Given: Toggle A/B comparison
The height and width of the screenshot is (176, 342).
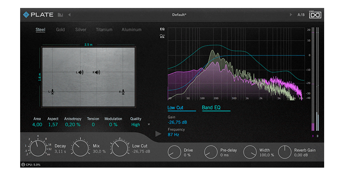Looking at the screenshot, I should pyautogui.click(x=301, y=15).
